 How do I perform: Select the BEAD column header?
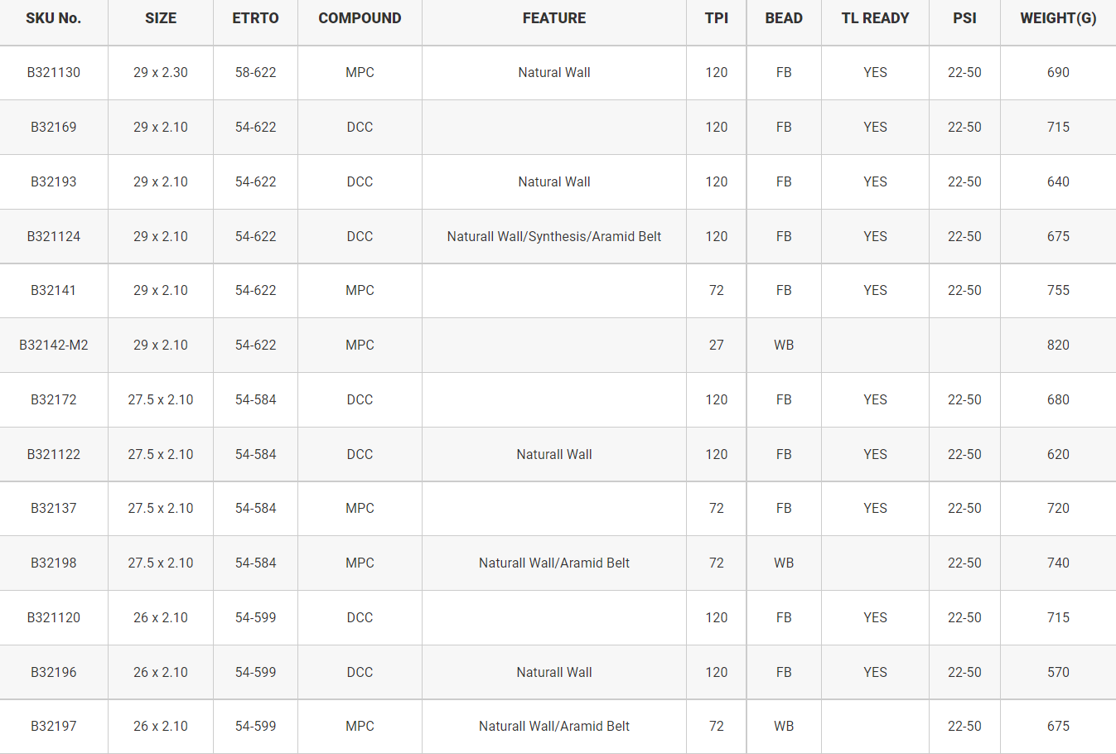pos(784,18)
